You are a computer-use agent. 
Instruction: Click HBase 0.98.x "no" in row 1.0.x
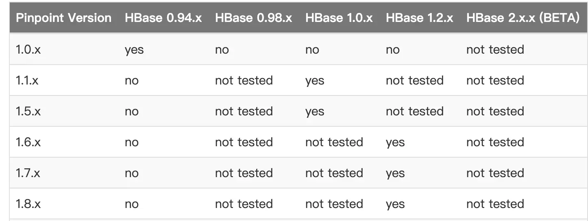[222, 50]
